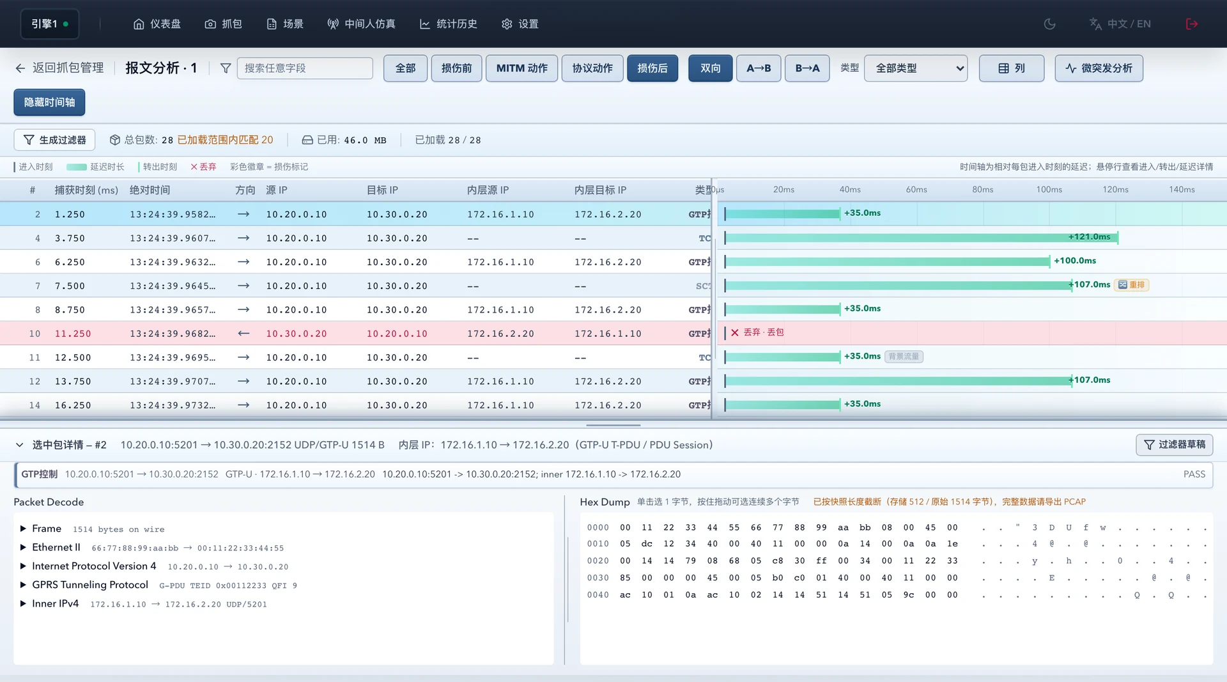Sort by 绝对时间 column header

click(150, 190)
